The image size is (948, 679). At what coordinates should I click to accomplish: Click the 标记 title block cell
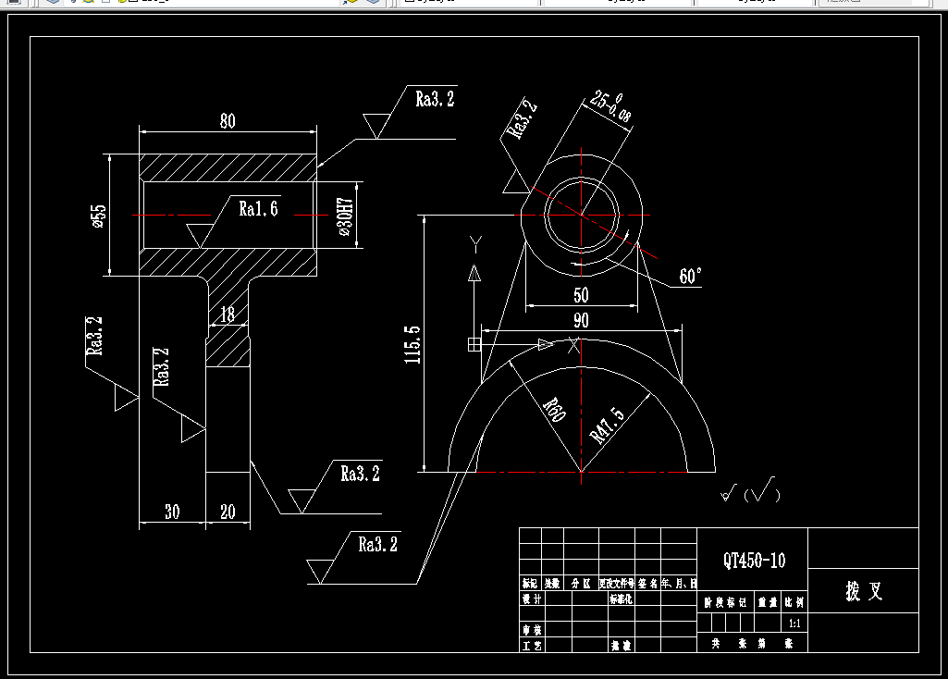pos(530,584)
